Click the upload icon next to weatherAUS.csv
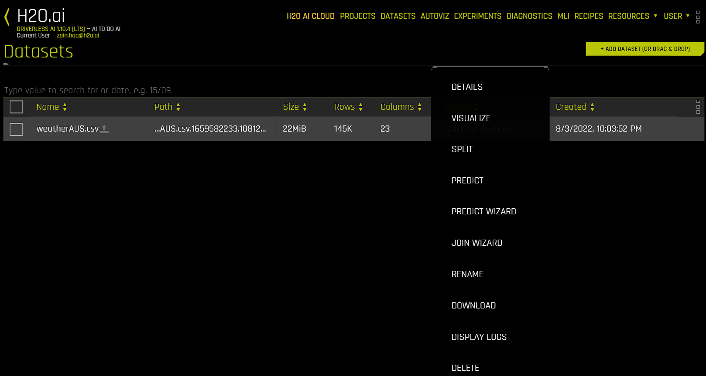The image size is (706, 376). (104, 129)
